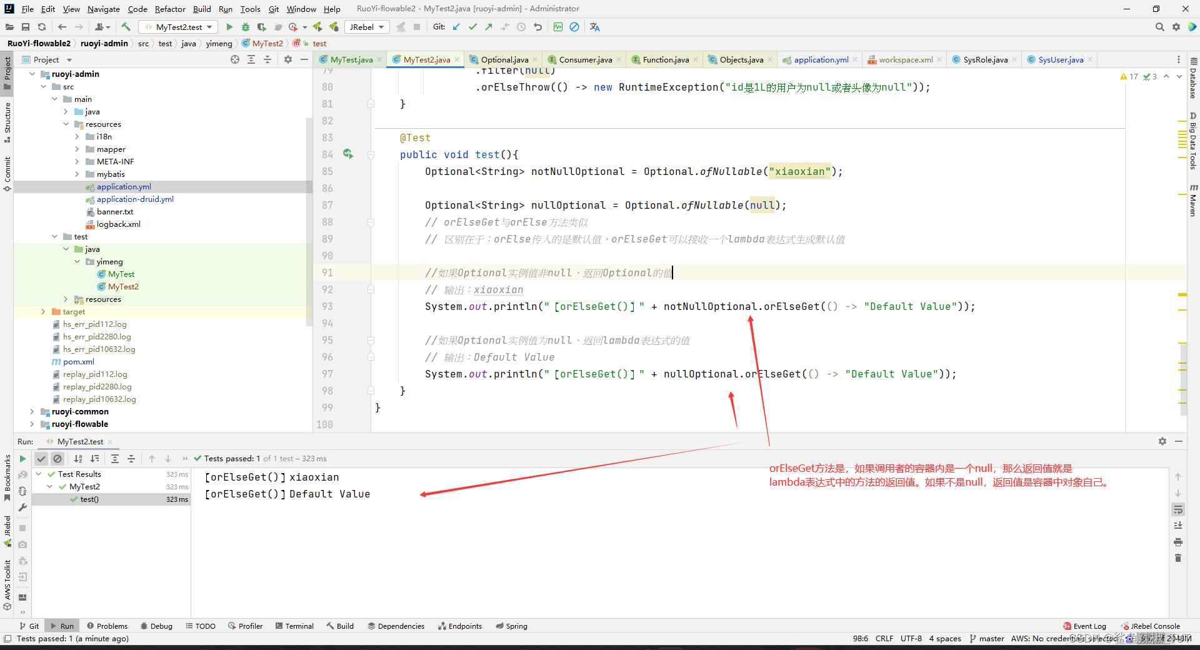Click the Git update project arrow
Screen dimensions: 1200x650
[456, 27]
